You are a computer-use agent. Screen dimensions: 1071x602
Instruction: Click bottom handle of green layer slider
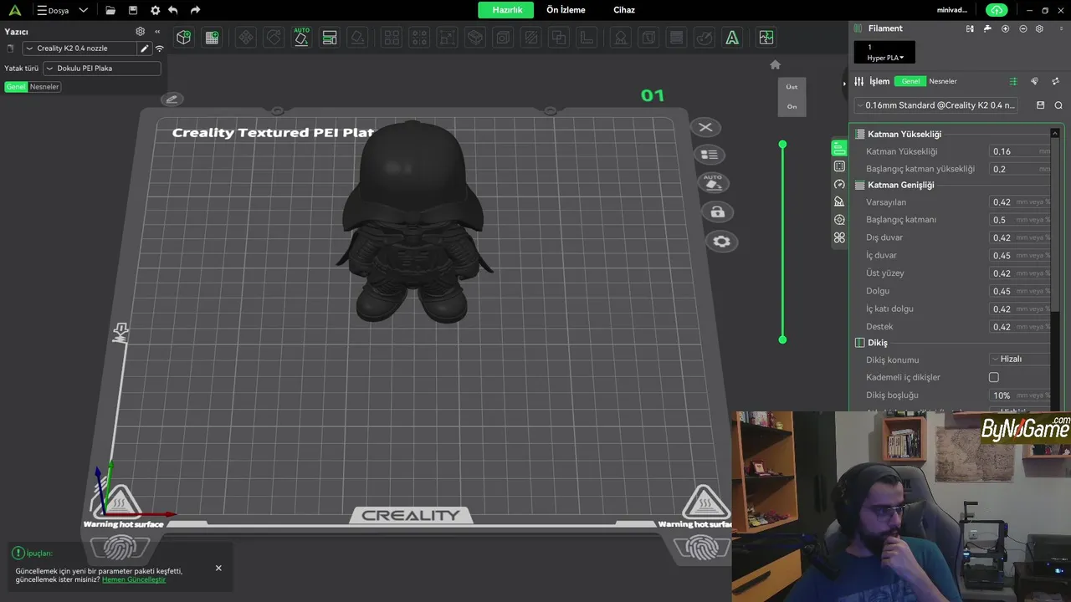pyautogui.click(x=782, y=339)
